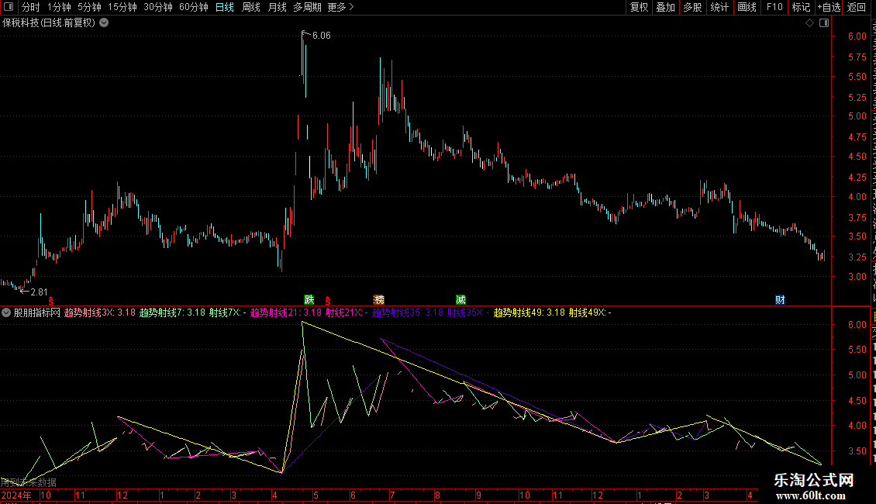This screenshot has height=504, width=876.
Task: Switch to the 1分钟 period tab
Action: 59,7
